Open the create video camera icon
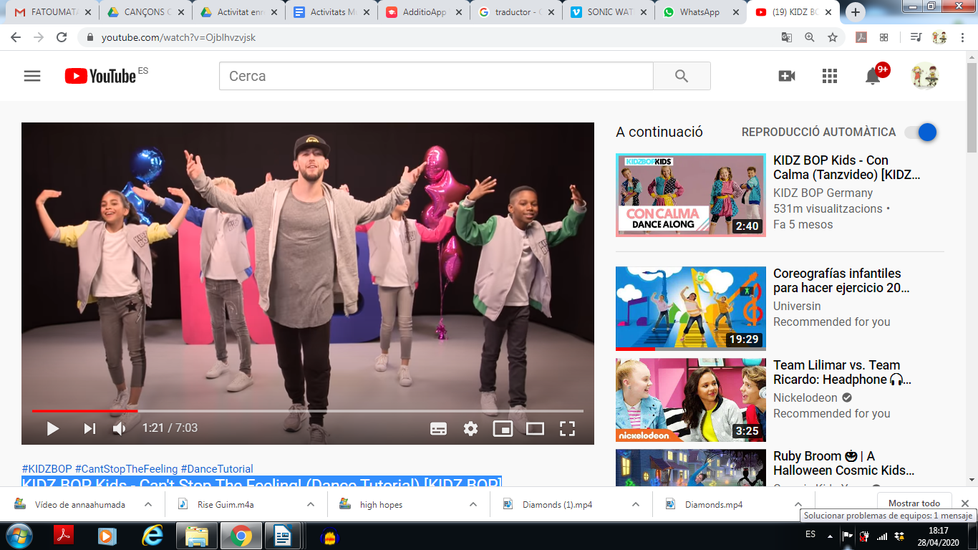Image resolution: width=978 pixels, height=550 pixels. pyautogui.click(x=787, y=76)
